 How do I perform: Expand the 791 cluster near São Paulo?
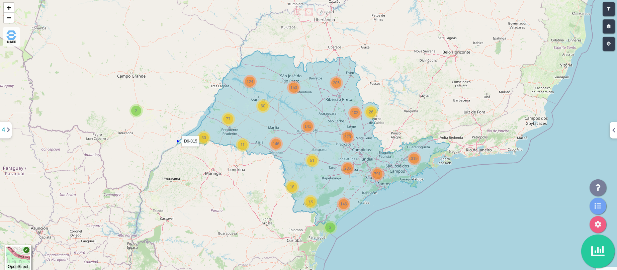click(x=377, y=174)
